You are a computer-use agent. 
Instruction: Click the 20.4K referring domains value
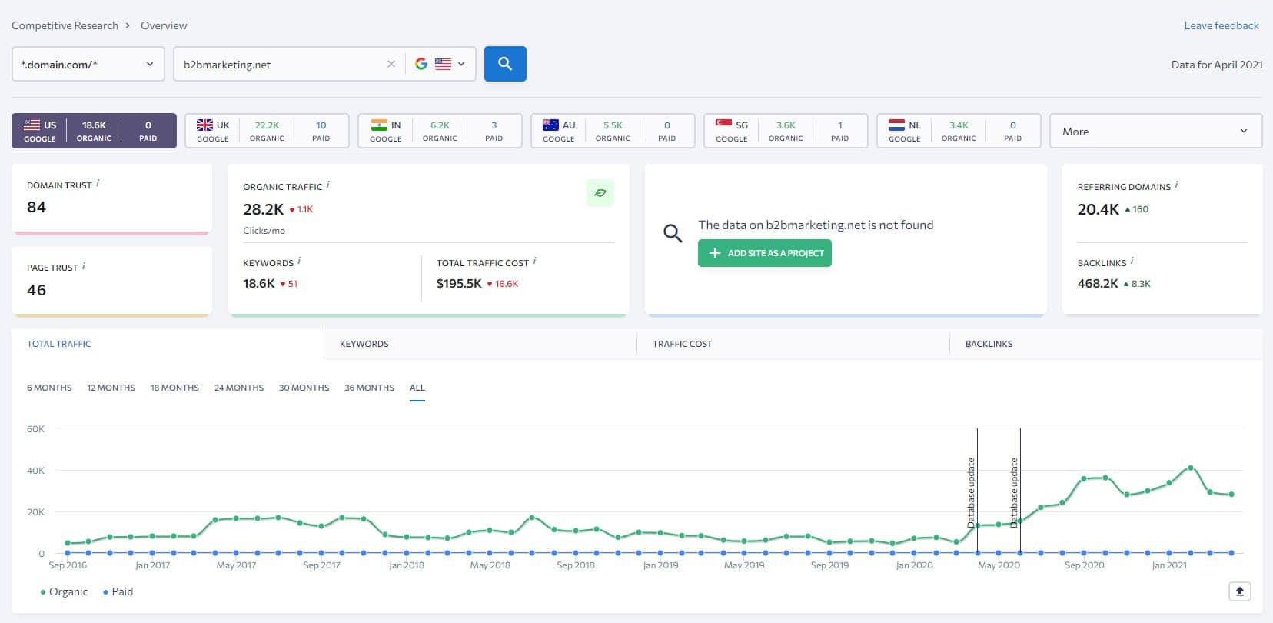[x=1098, y=209]
